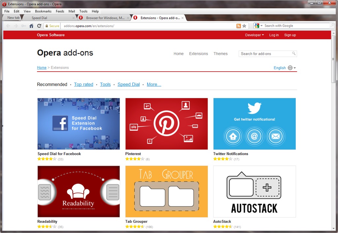
Task: Go to Extensions in site navigation
Action: pyautogui.click(x=198, y=54)
